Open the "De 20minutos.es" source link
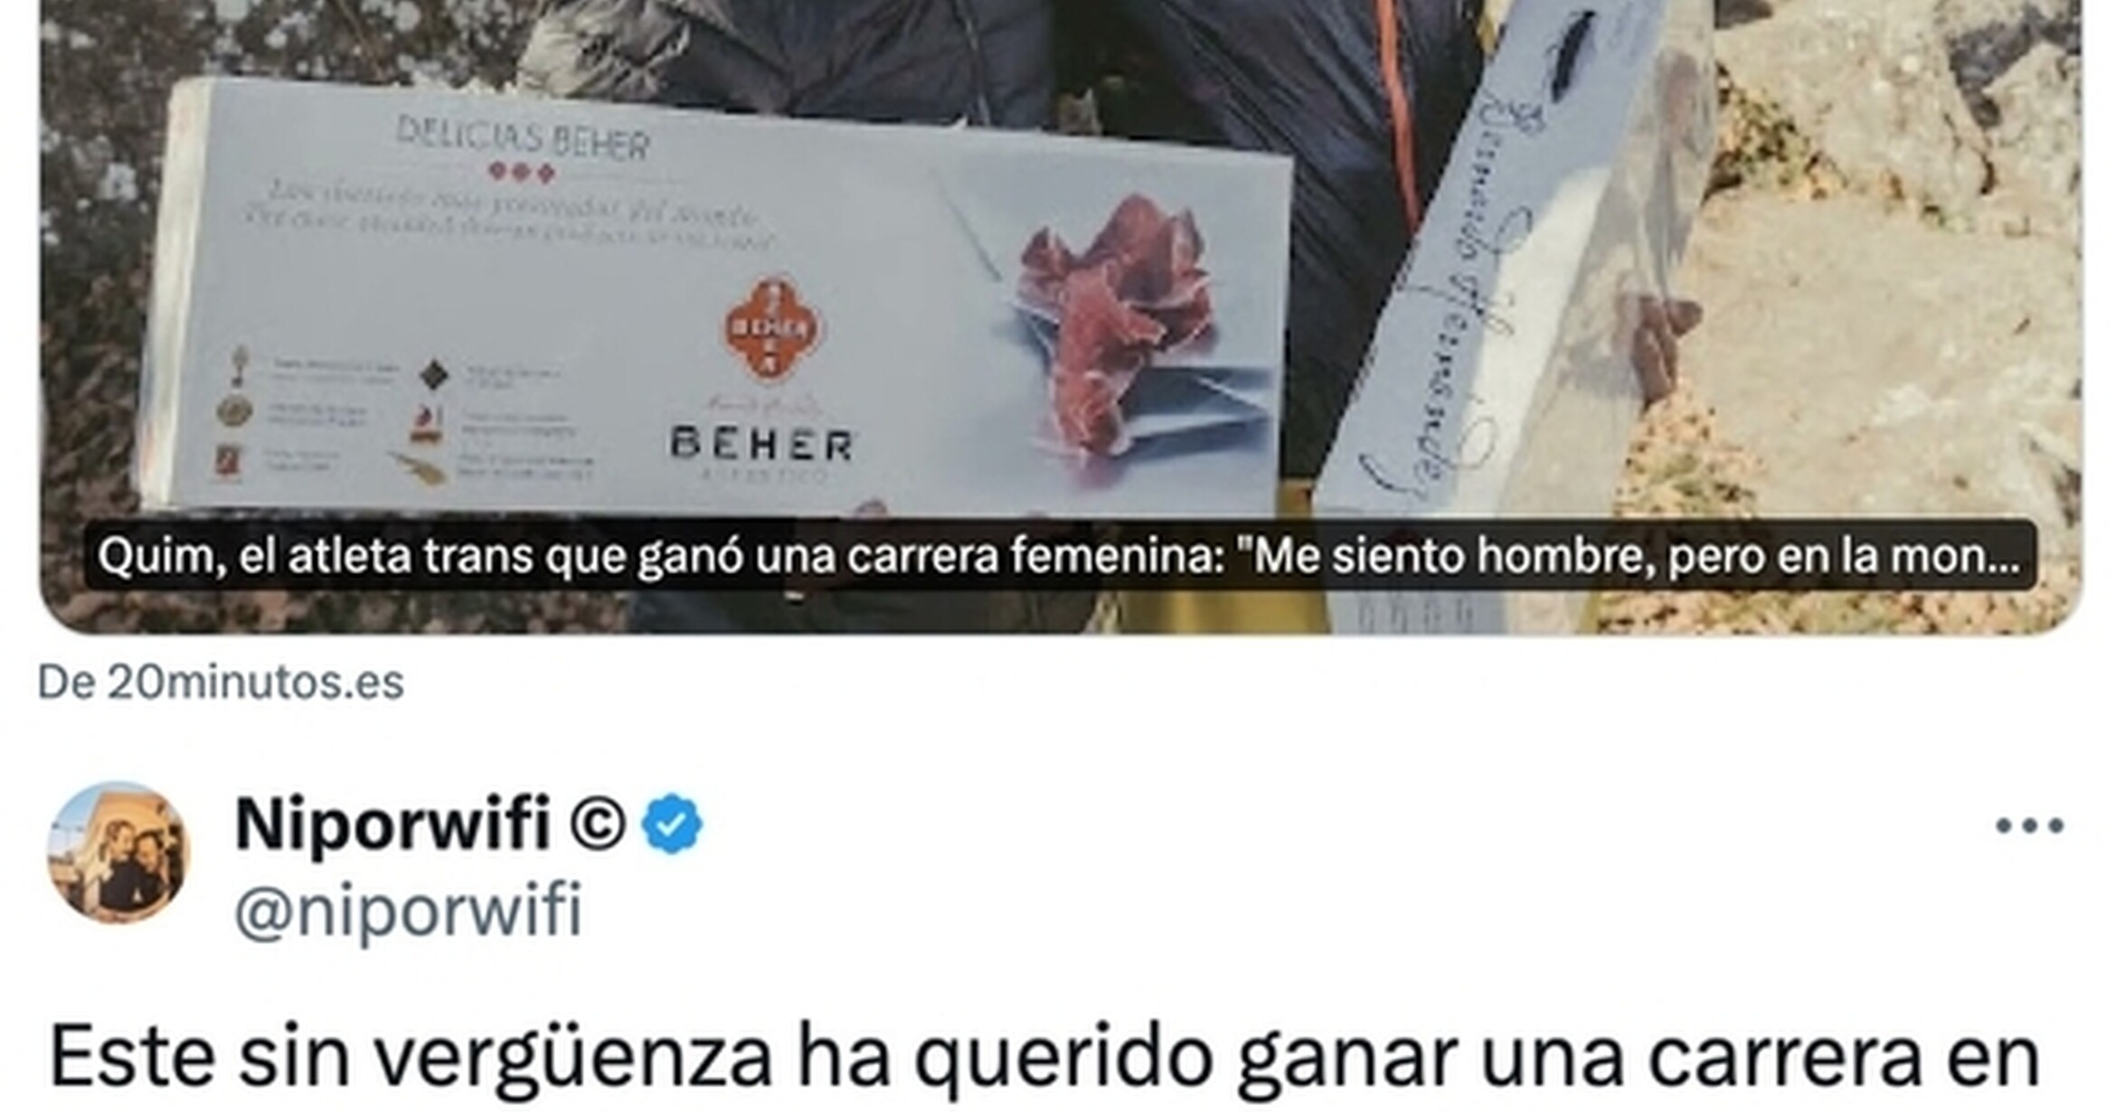Viewport: 2125px width, 1112px height. tap(221, 683)
